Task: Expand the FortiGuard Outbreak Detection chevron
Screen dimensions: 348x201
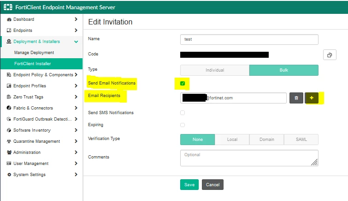Action: (x=76, y=119)
